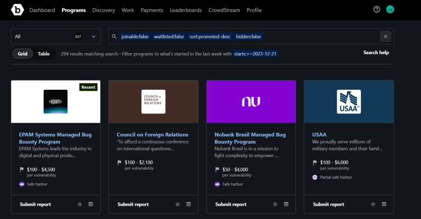Screen dimensions: 421x219
Task: Clear the search query with X icon
Action: (x=385, y=37)
